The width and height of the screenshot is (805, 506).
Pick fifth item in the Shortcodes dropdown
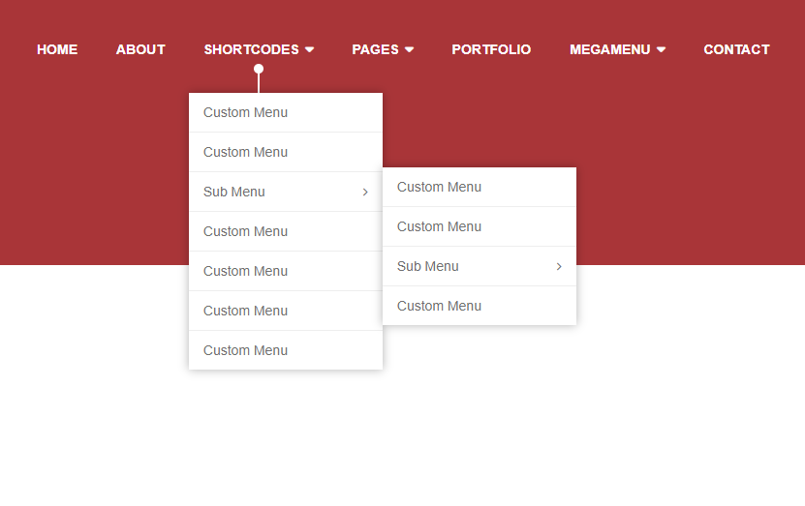245,272
